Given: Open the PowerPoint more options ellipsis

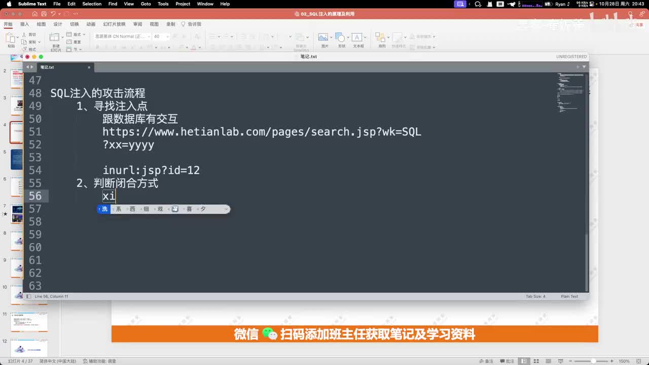Looking at the screenshot, I should [76, 14].
